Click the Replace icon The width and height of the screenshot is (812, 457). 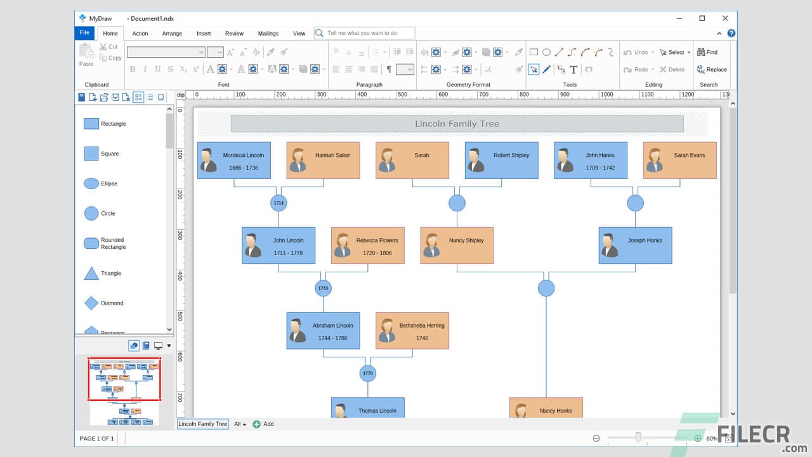click(713, 70)
